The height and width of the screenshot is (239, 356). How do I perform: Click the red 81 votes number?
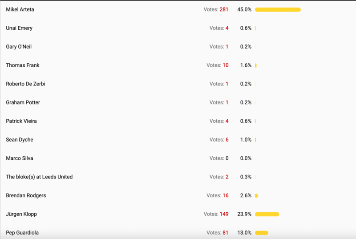(226, 233)
